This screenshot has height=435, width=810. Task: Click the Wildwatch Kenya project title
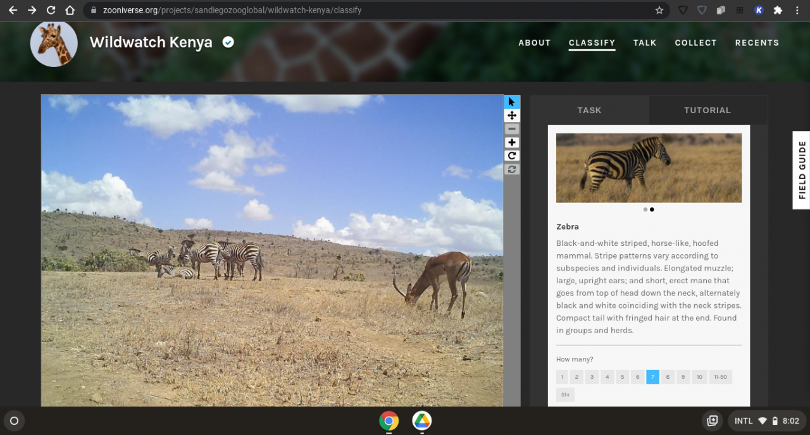tap(151, 42)
